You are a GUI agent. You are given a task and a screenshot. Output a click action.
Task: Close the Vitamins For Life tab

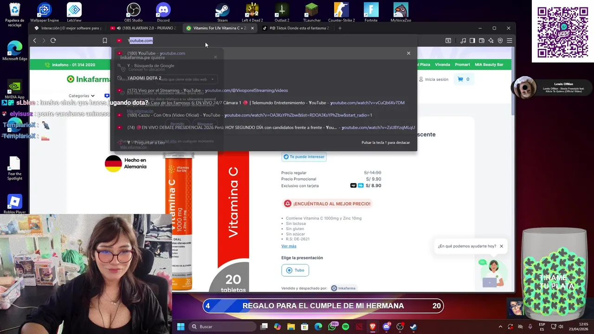[x=252, y=28]
